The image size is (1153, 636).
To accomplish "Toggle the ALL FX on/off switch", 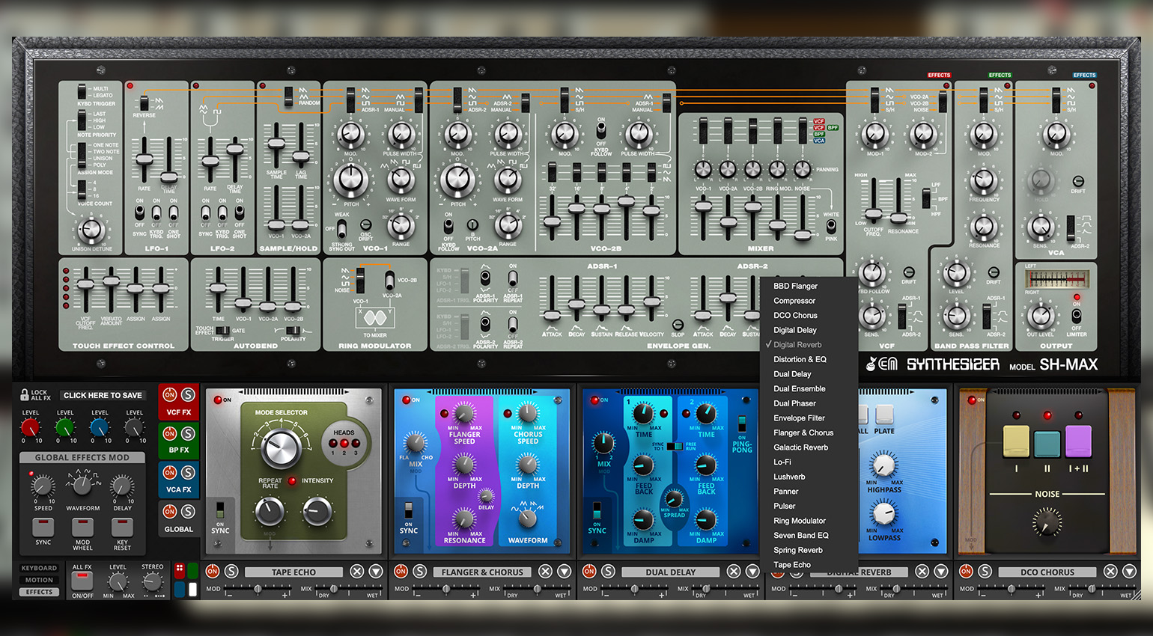I will (x=82, y=582).
